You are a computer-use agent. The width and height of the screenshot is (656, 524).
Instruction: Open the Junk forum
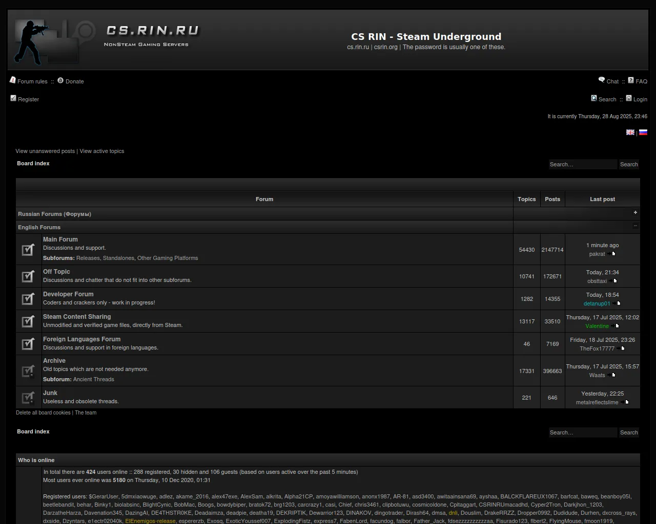(50, 393)
